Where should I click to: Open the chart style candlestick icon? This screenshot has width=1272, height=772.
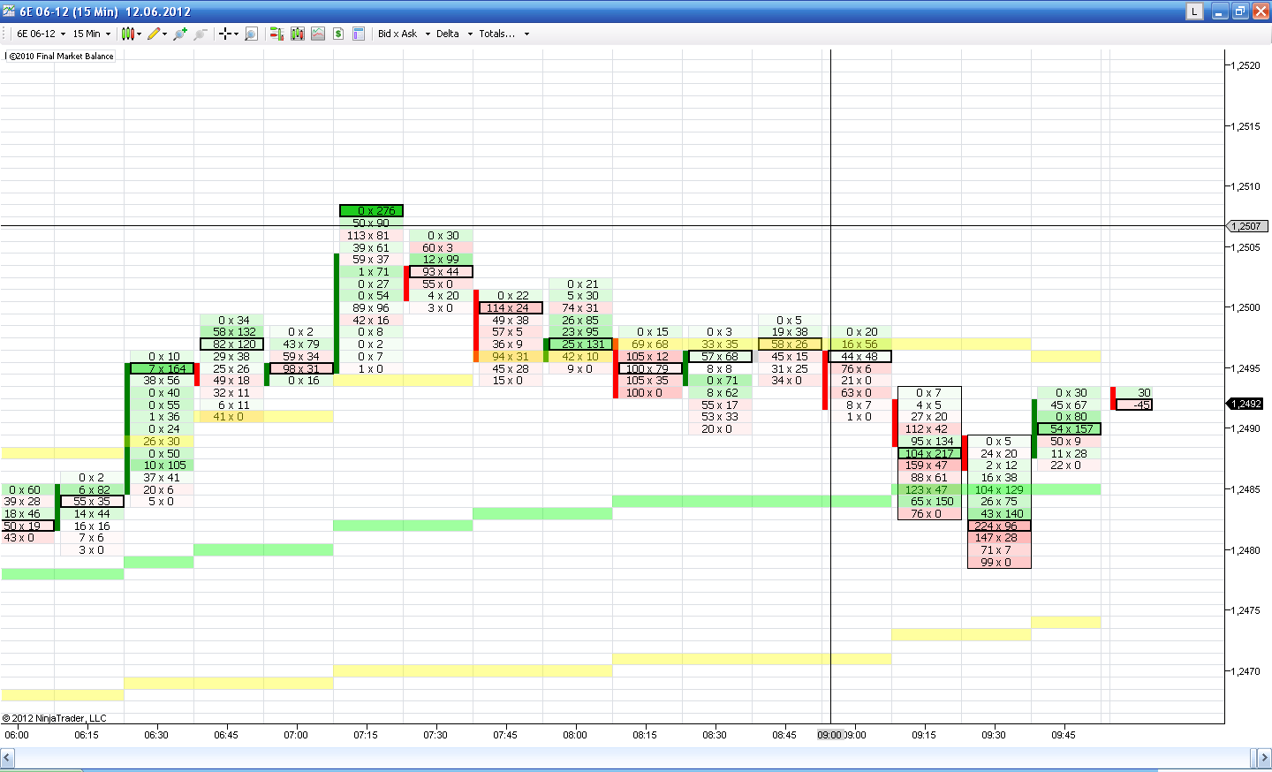[128, 34]
